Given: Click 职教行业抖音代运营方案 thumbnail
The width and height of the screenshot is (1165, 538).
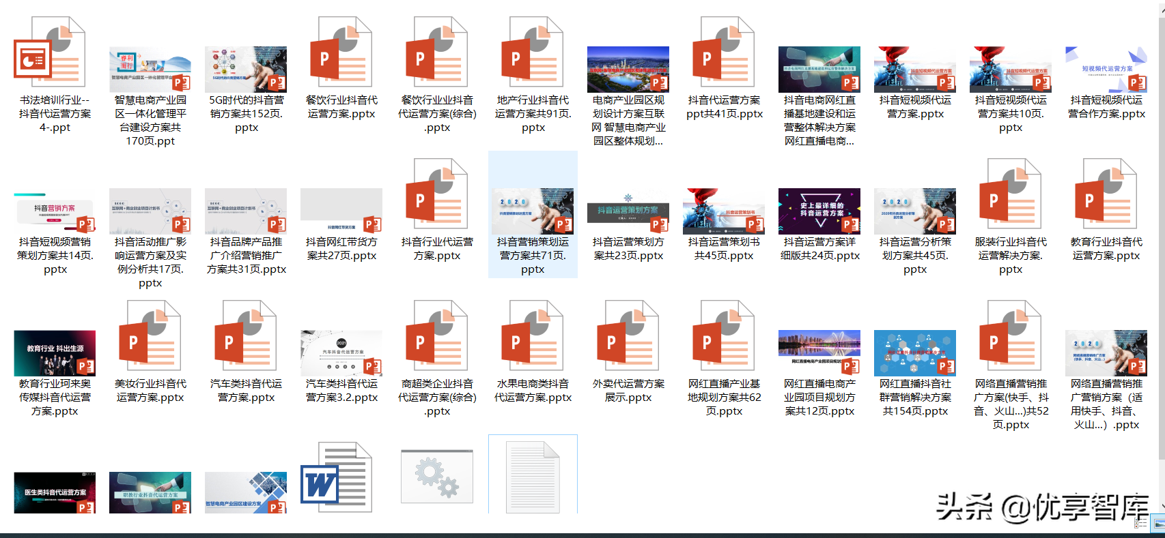Looking at the screenshot, I should [150, 493].
